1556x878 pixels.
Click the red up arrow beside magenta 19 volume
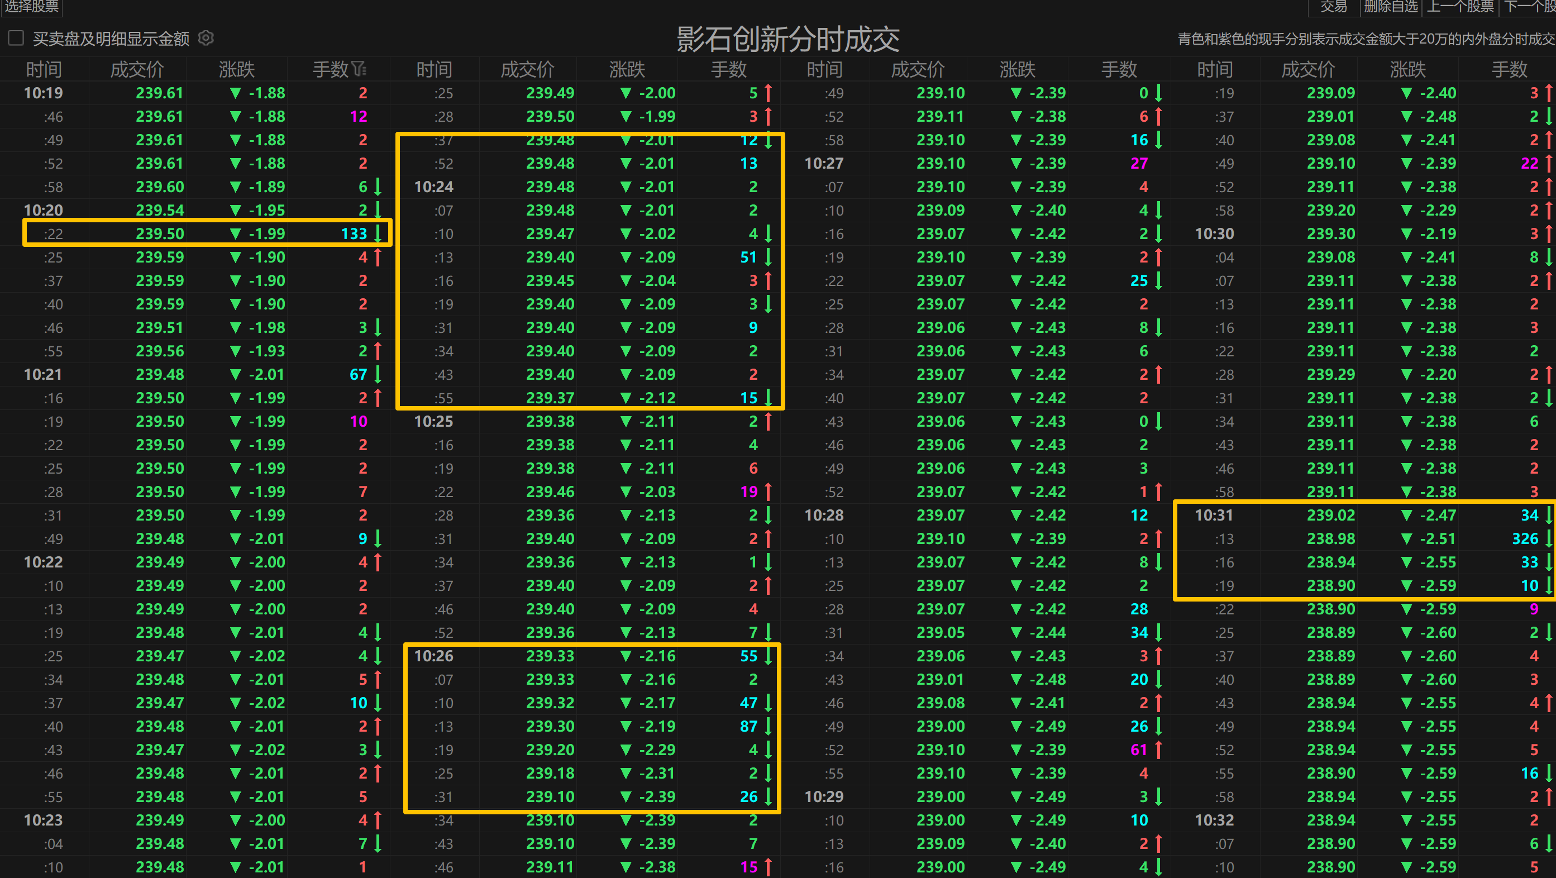point(769,492)
